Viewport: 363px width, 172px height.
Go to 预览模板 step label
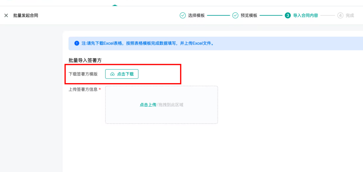249,15
